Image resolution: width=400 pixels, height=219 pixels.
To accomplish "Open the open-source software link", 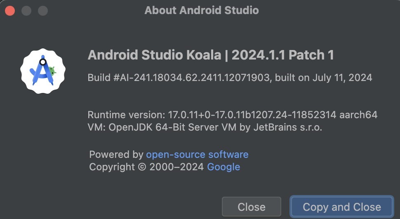I will pyautogui.click(x=197, y=155).
